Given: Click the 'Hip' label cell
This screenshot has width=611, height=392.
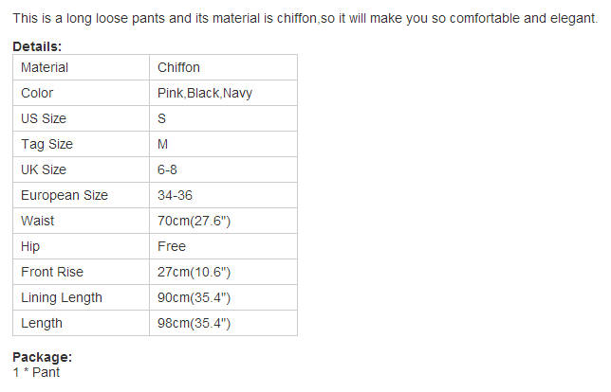Looking at the screenshot, I should [30, 246].
